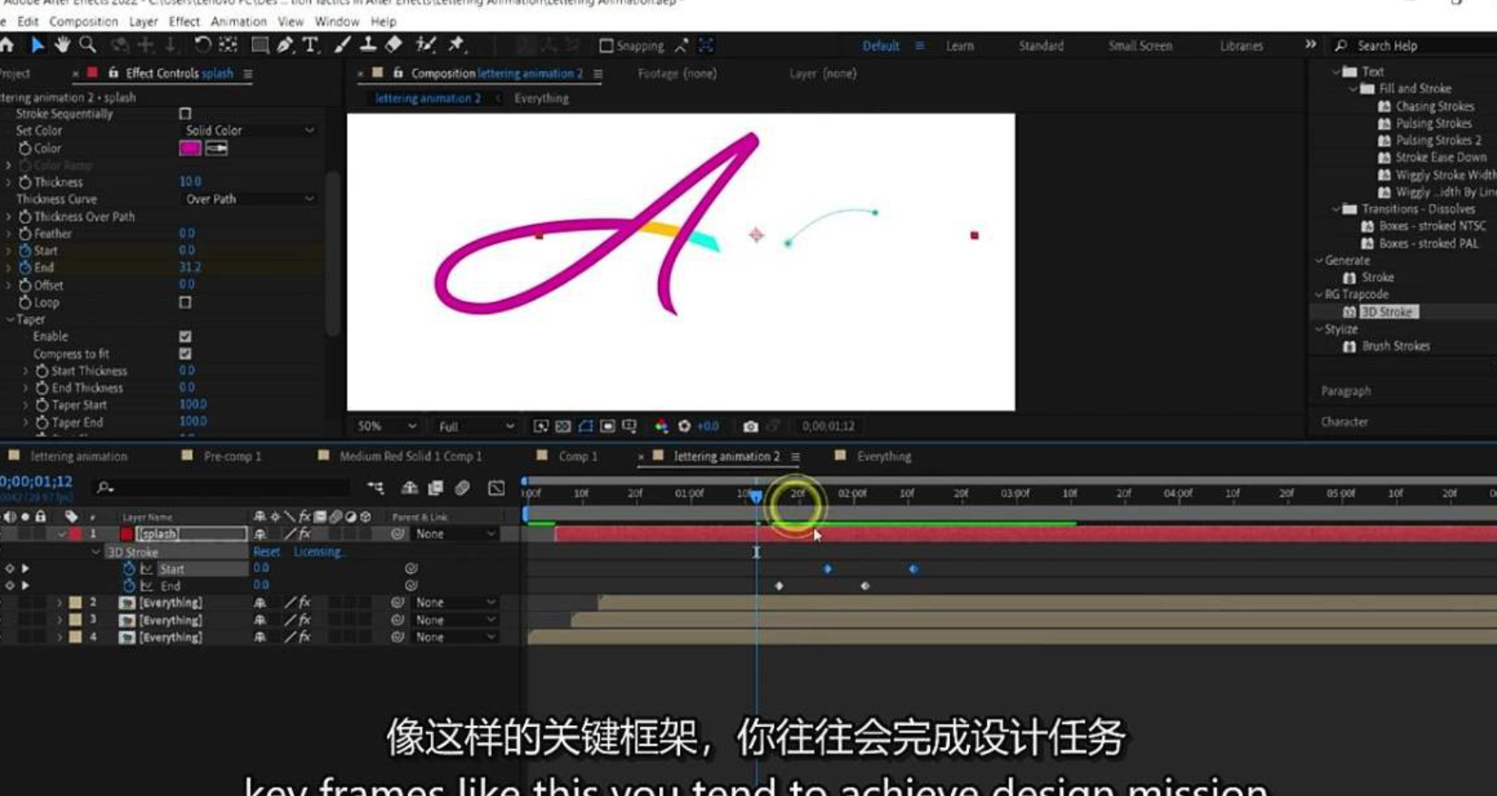Enable Motion Blur icon in timeline header

[x=462, y=488]
